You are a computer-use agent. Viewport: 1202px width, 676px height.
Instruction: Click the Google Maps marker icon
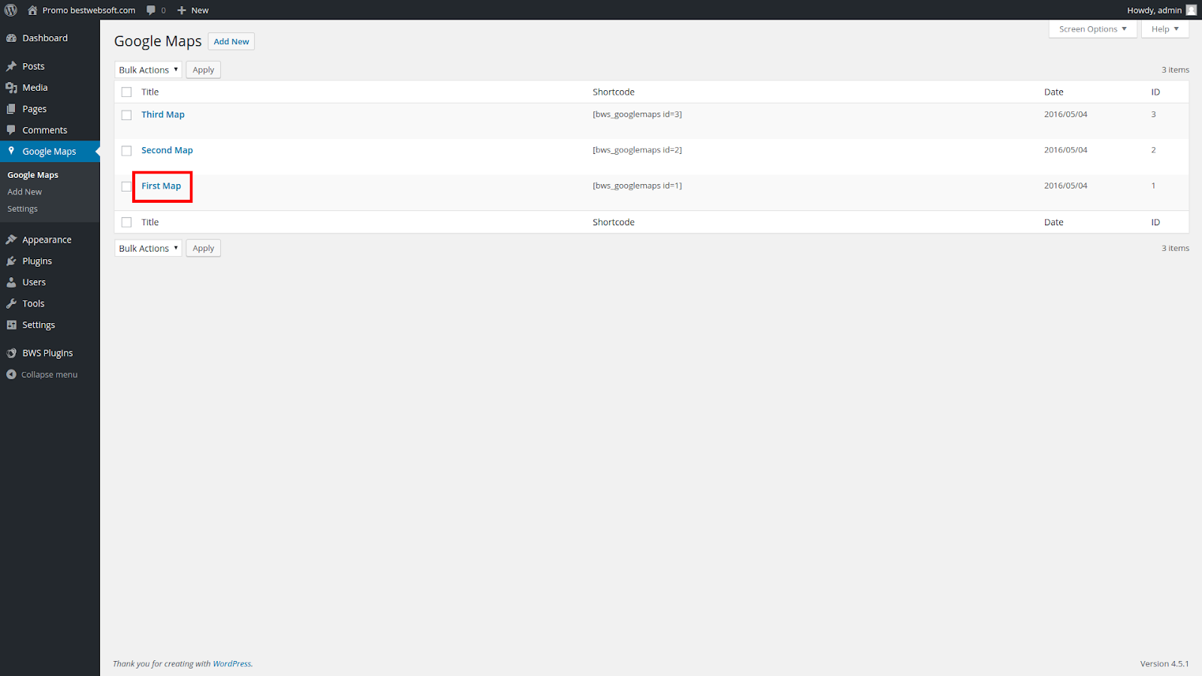coord(11,151)
